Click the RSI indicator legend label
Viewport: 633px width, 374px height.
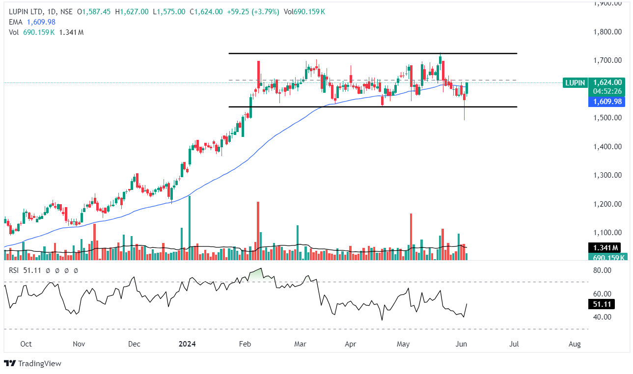click(15, 270)
